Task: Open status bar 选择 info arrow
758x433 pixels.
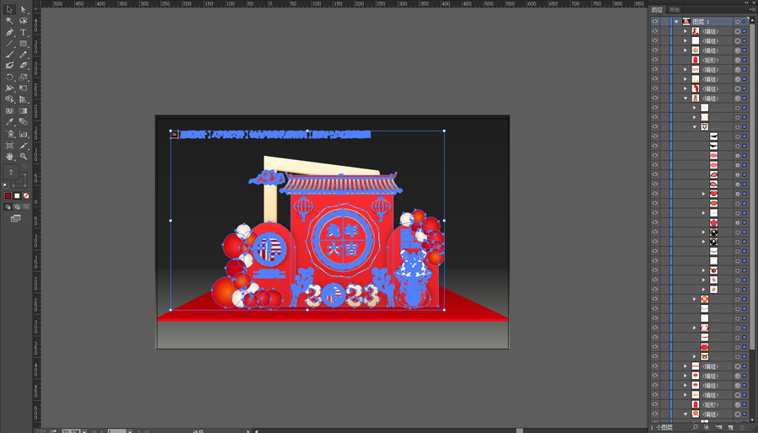Action: 248,430
